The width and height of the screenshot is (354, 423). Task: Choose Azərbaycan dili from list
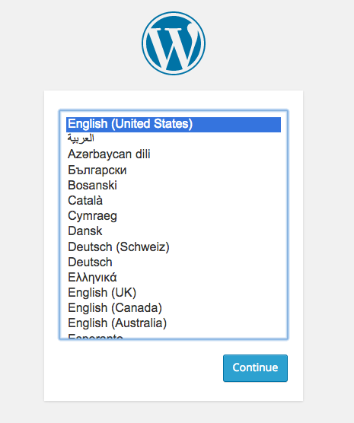[x=174, y=154]
